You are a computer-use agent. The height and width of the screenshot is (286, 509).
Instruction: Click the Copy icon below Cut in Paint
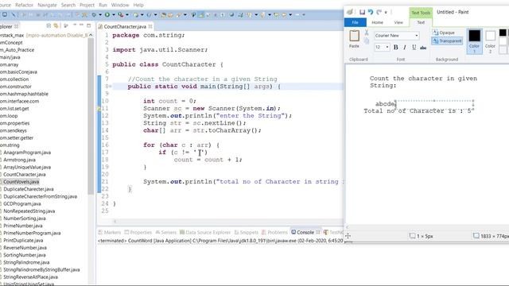click(367, 41)
